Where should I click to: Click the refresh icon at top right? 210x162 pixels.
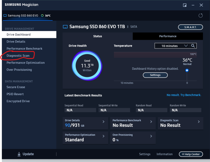pyautogui.click(x=201, y=15)
